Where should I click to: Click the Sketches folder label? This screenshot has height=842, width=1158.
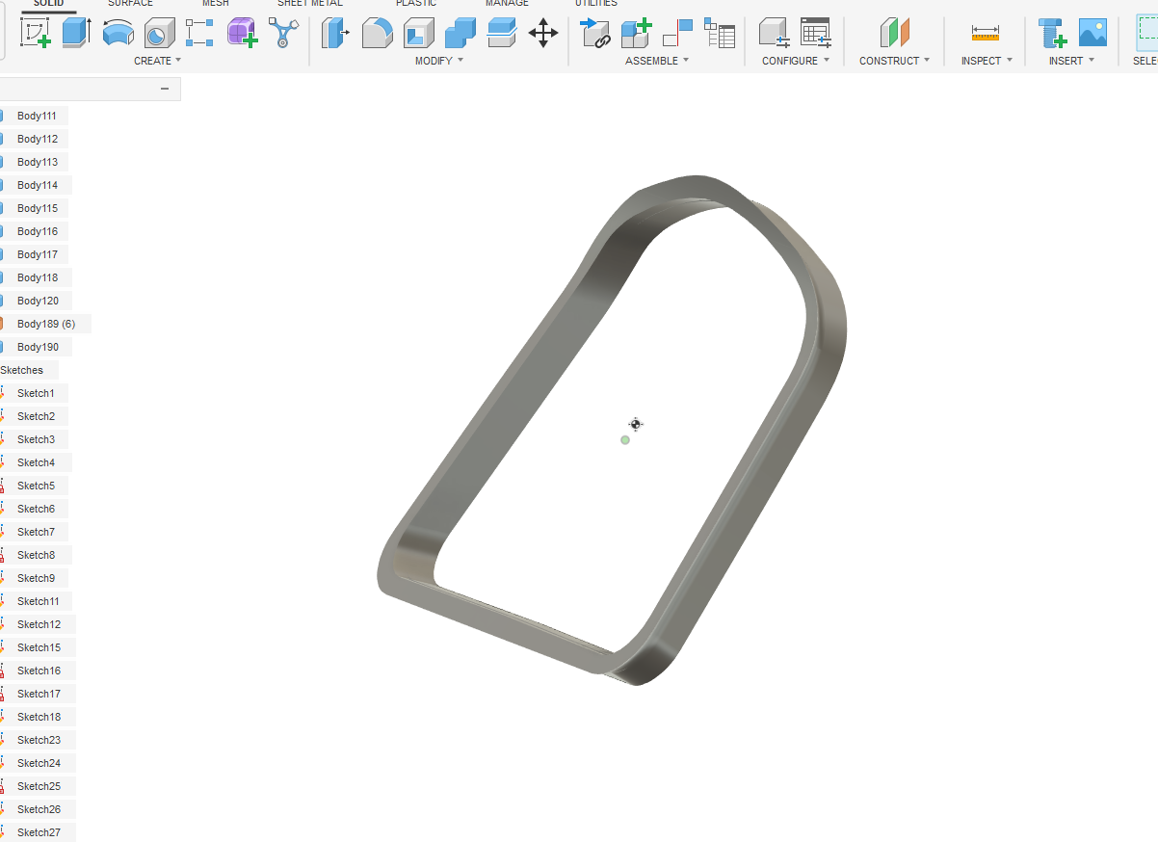21,370
